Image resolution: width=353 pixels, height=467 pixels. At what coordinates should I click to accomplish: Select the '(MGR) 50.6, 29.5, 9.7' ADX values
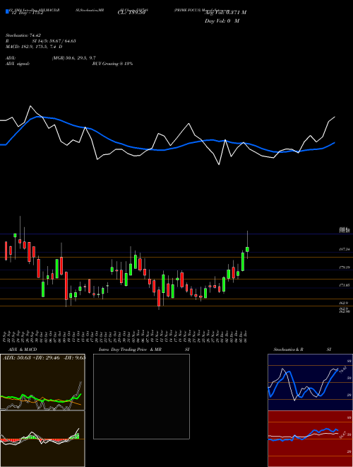coord(73,58)
